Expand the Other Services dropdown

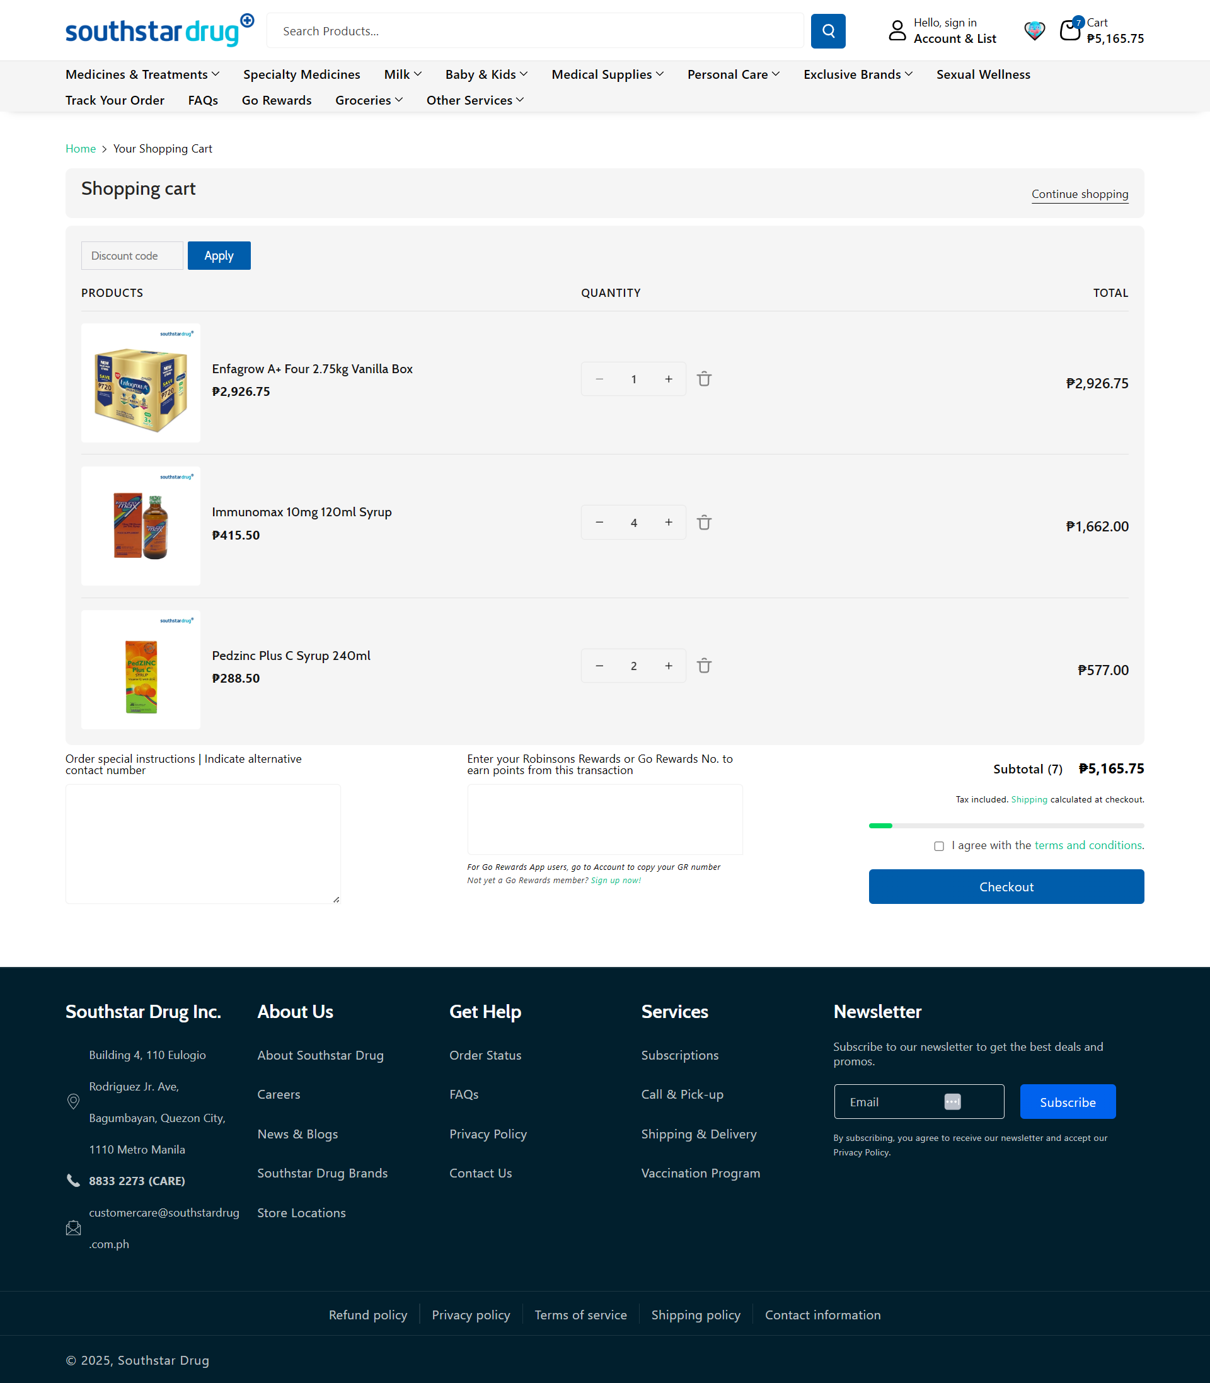pos(475,100)
